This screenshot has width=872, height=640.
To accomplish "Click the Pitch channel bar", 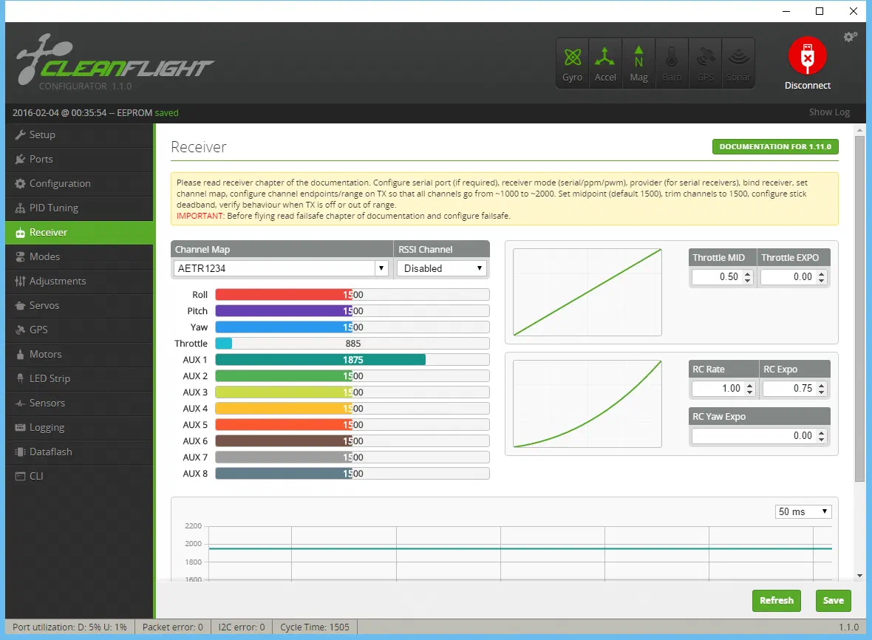I will (352, 311).
